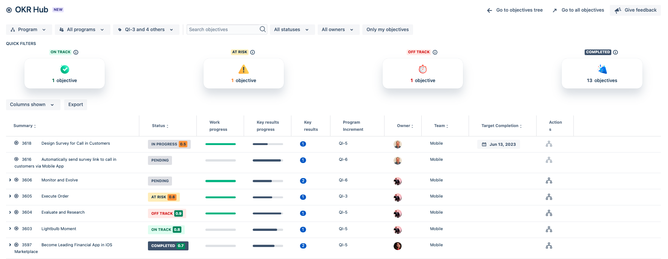
Task: Filter by the Off Track objective card
Action: tap(423, 73)
